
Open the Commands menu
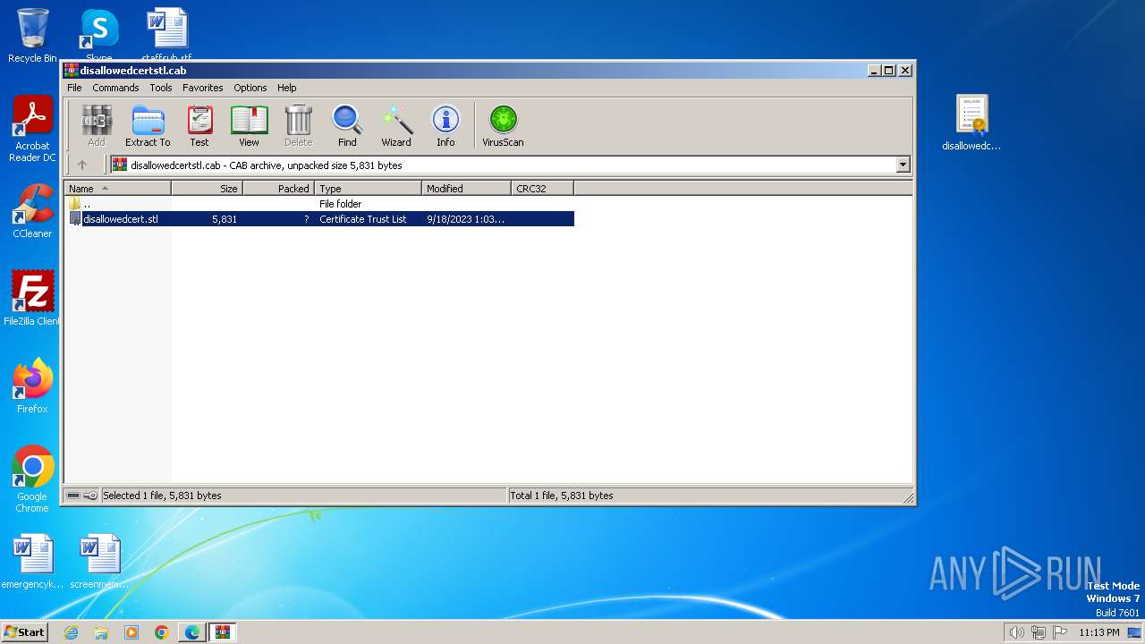coord(115,88)
